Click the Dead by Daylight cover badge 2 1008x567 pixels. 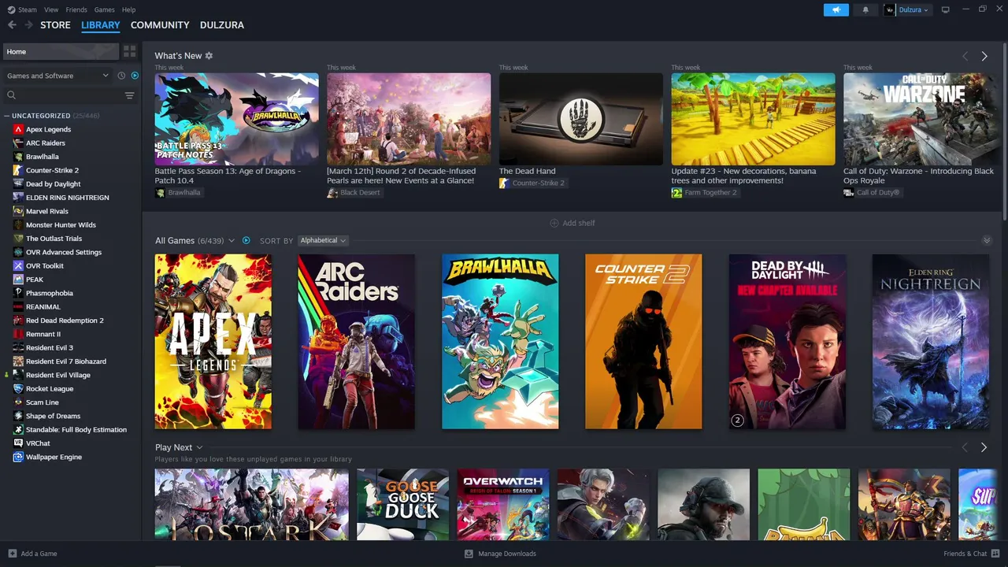pos(738,420)
